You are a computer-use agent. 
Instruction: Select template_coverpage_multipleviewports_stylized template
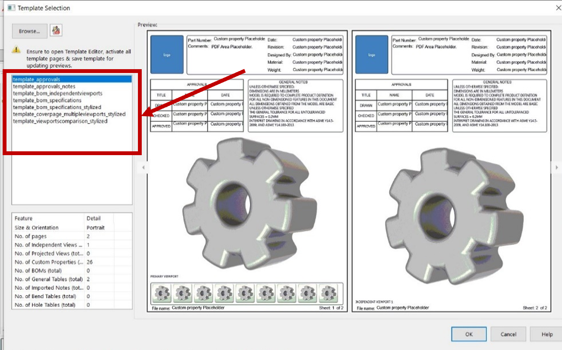tap(69, 114)
